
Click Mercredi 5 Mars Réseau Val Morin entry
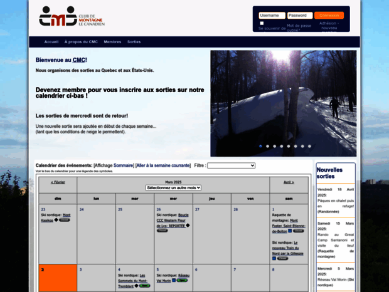(336, 277)
